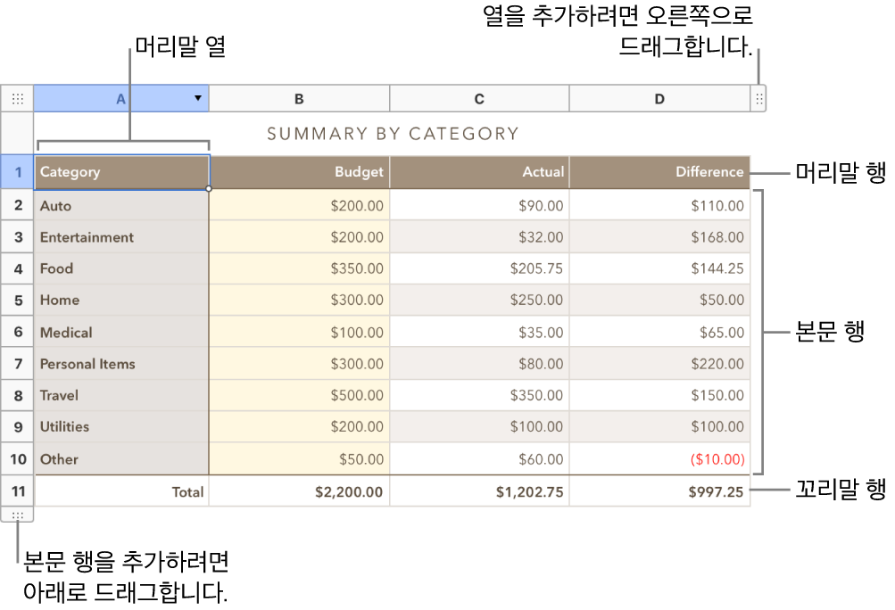This screenshot has width=895, height=610.
Task: Select row 1 number header
Action: coord(18,172)
